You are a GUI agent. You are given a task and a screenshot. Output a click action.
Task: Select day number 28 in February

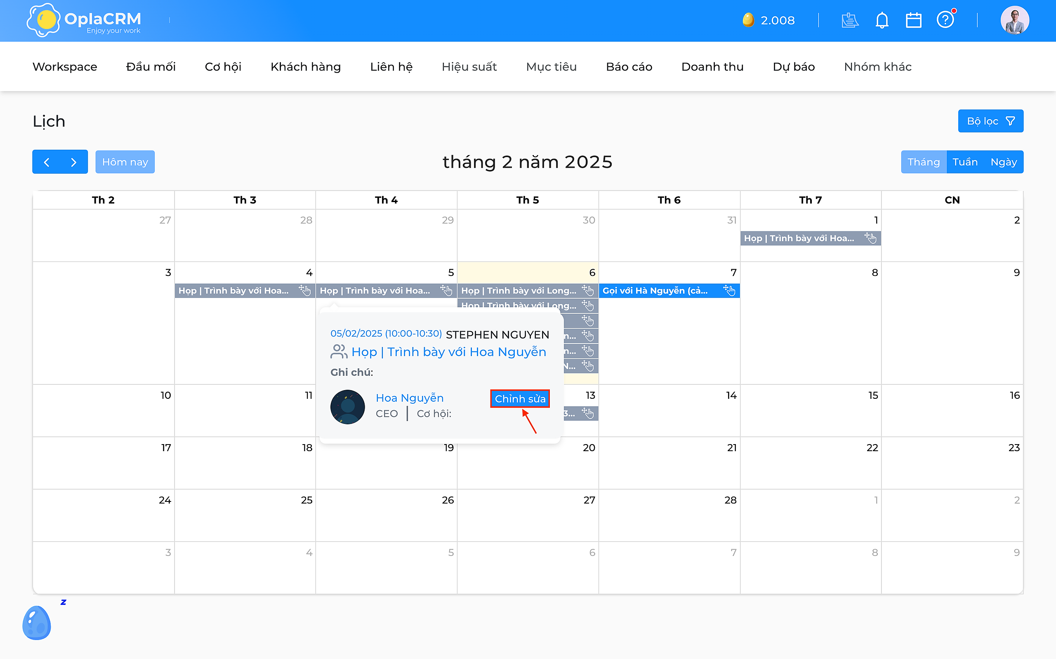731,500
